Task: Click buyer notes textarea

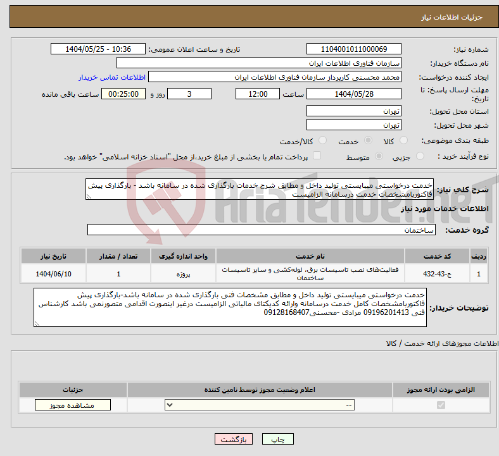Action: [230, 307]
